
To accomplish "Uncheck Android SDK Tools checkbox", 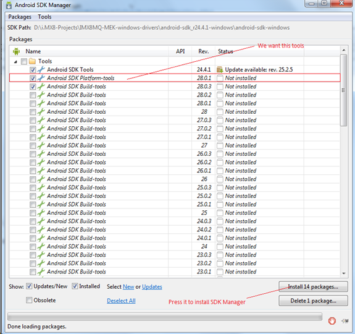I will pos(33,70).
